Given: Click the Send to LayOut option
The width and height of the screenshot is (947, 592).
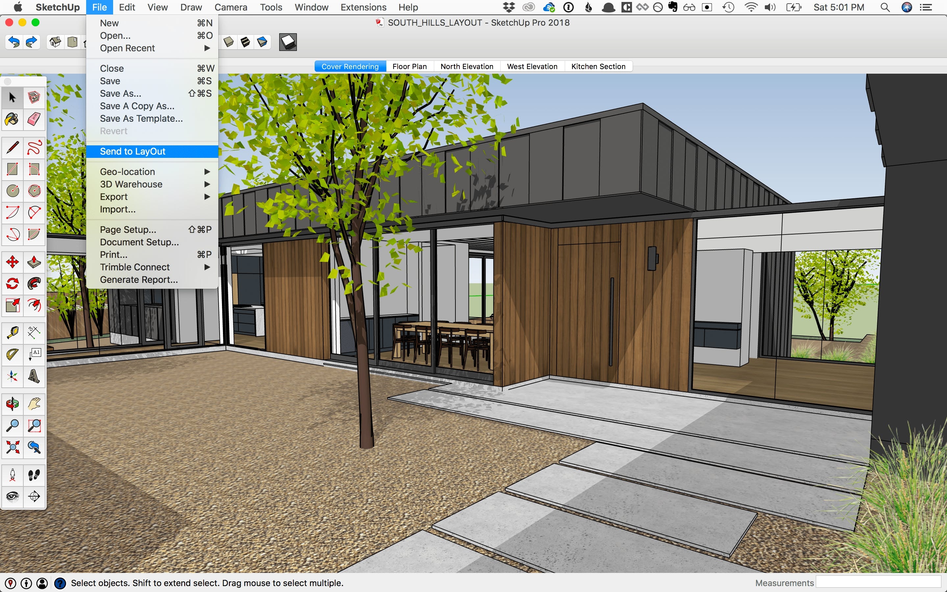Looking at the screenshot, I should click(x=132, y=151).
